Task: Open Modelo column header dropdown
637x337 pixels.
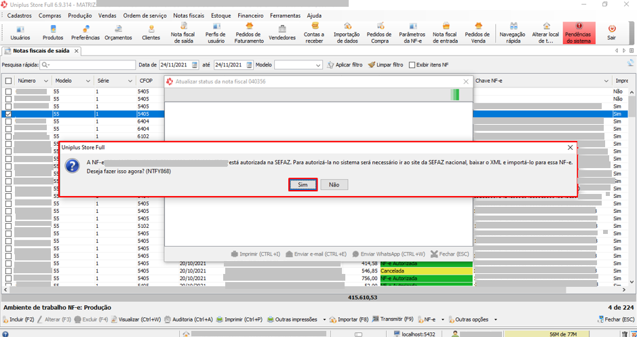Action: tap(88, 81)
